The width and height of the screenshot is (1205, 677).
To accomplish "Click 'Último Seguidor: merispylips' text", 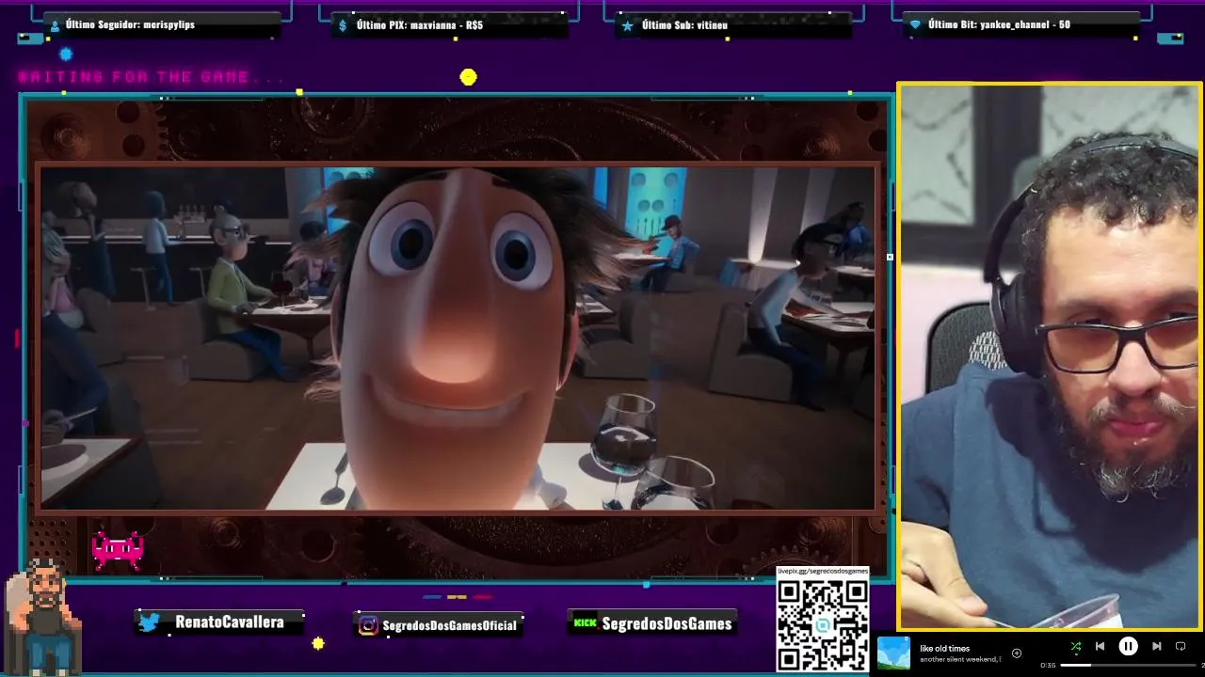I will (130, 24).
